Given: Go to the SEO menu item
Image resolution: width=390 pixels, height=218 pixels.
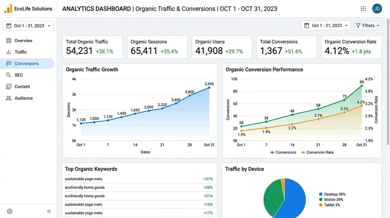Looking at the screenshot, I should [27, 75].
